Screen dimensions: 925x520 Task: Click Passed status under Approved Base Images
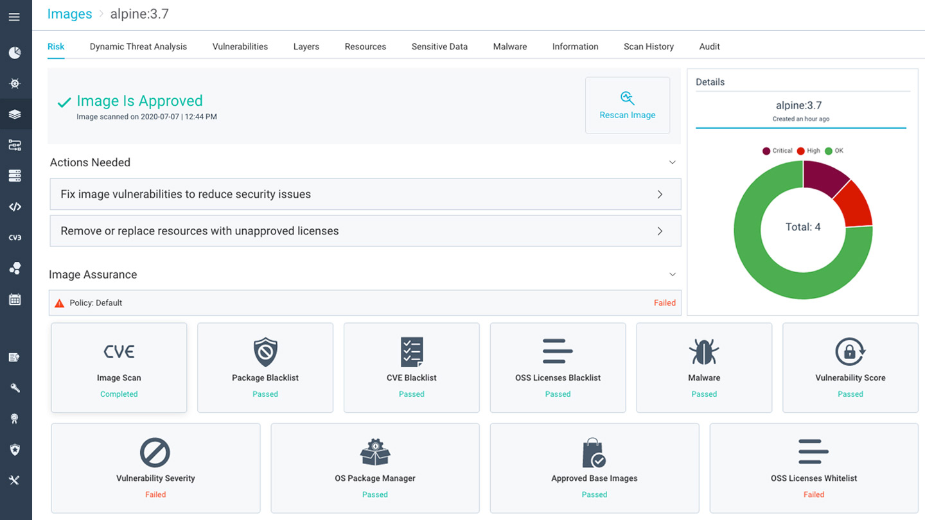click(x=594, y=494)
